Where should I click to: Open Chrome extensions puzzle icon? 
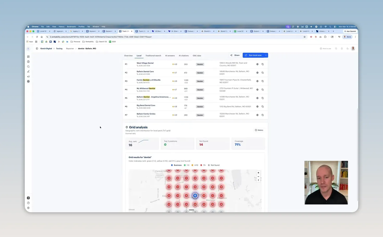(325, 37)
